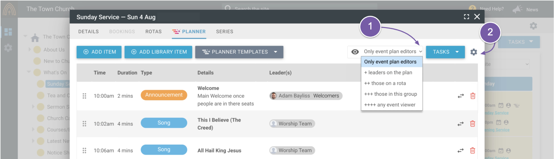Expand the Sermon tree node
Screen dimensions: 554x159
click(33, 107)
